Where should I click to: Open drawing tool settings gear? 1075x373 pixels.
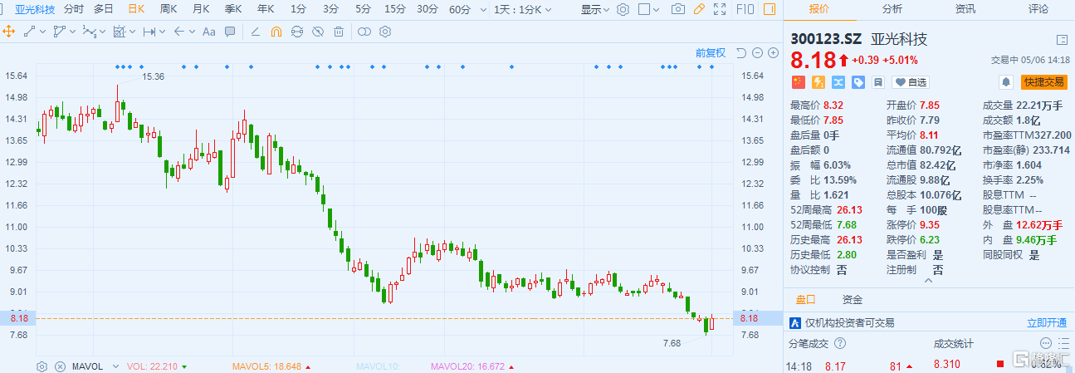[384, 32]
